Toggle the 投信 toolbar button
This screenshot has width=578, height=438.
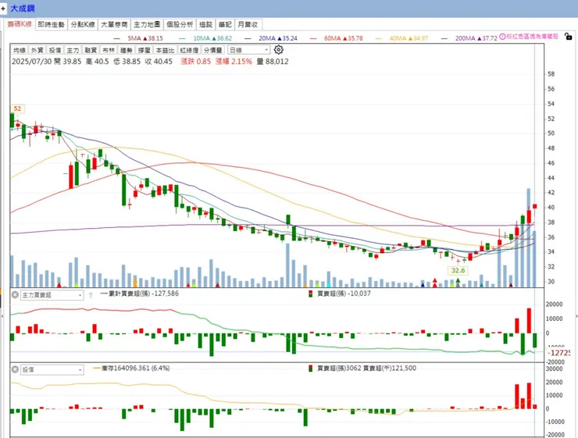point(55,50)
